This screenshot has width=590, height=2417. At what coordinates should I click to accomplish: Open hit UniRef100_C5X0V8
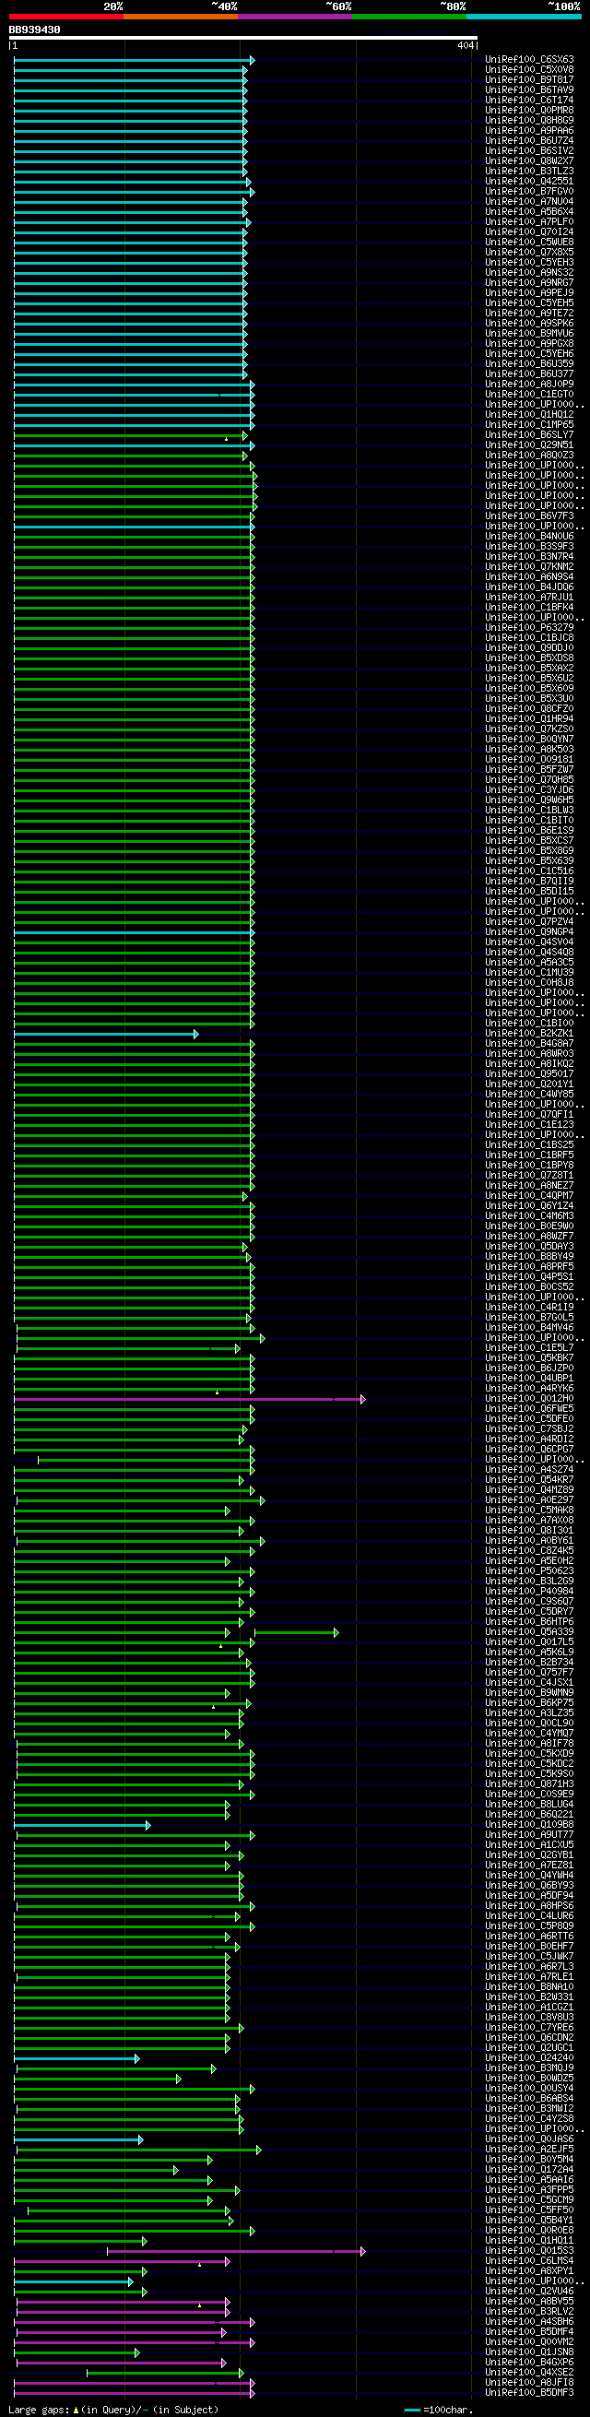(x=529, y=70)
